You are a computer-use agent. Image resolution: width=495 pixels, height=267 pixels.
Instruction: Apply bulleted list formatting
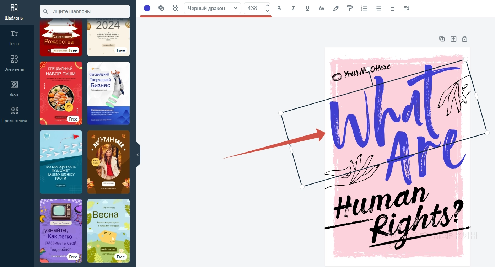pyautogui.click(x=378, y=8)
